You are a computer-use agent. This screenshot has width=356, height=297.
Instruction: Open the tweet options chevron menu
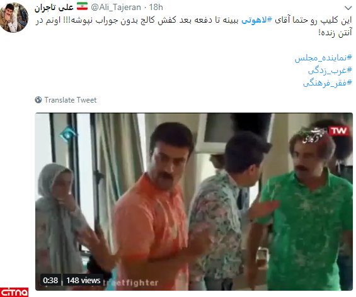(x=348, y=8)
